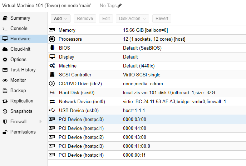Open the Disk Action dropdown
The height and width of the screenshot is (166, 246).
coord(132,19)
